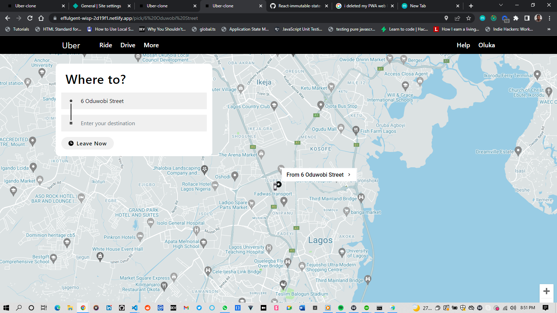Viewport: 557px width, 313px height.
Task: Click the share page icon in address bar
Action: (x=457, y=18)
